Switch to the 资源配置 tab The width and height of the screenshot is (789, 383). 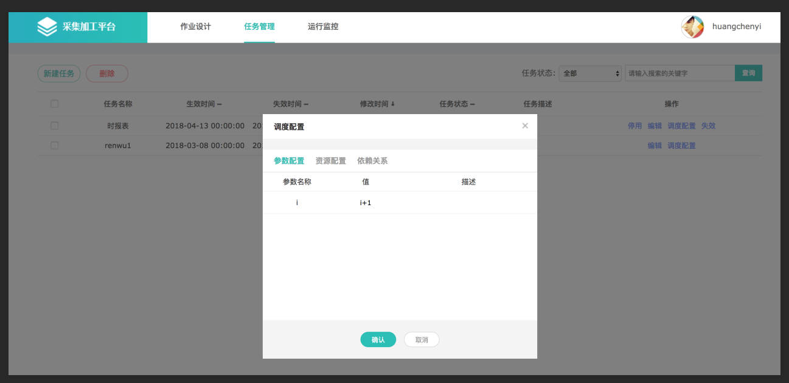330,161
